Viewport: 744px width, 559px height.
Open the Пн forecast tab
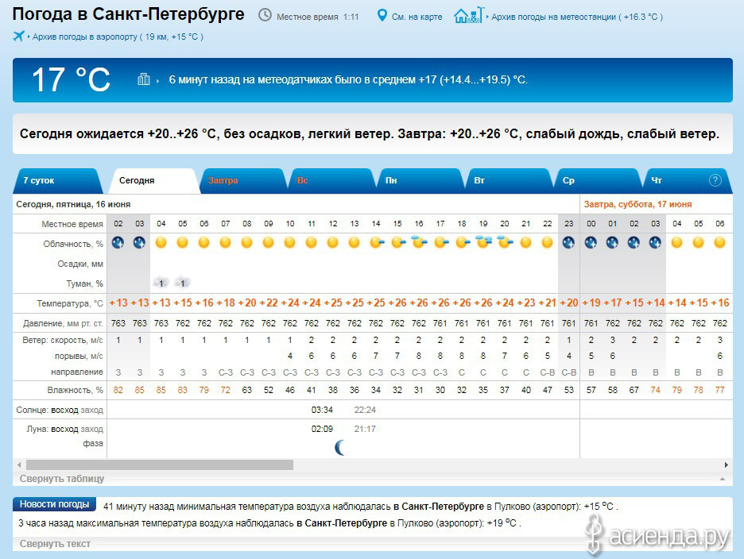click(x=420, y=181)
